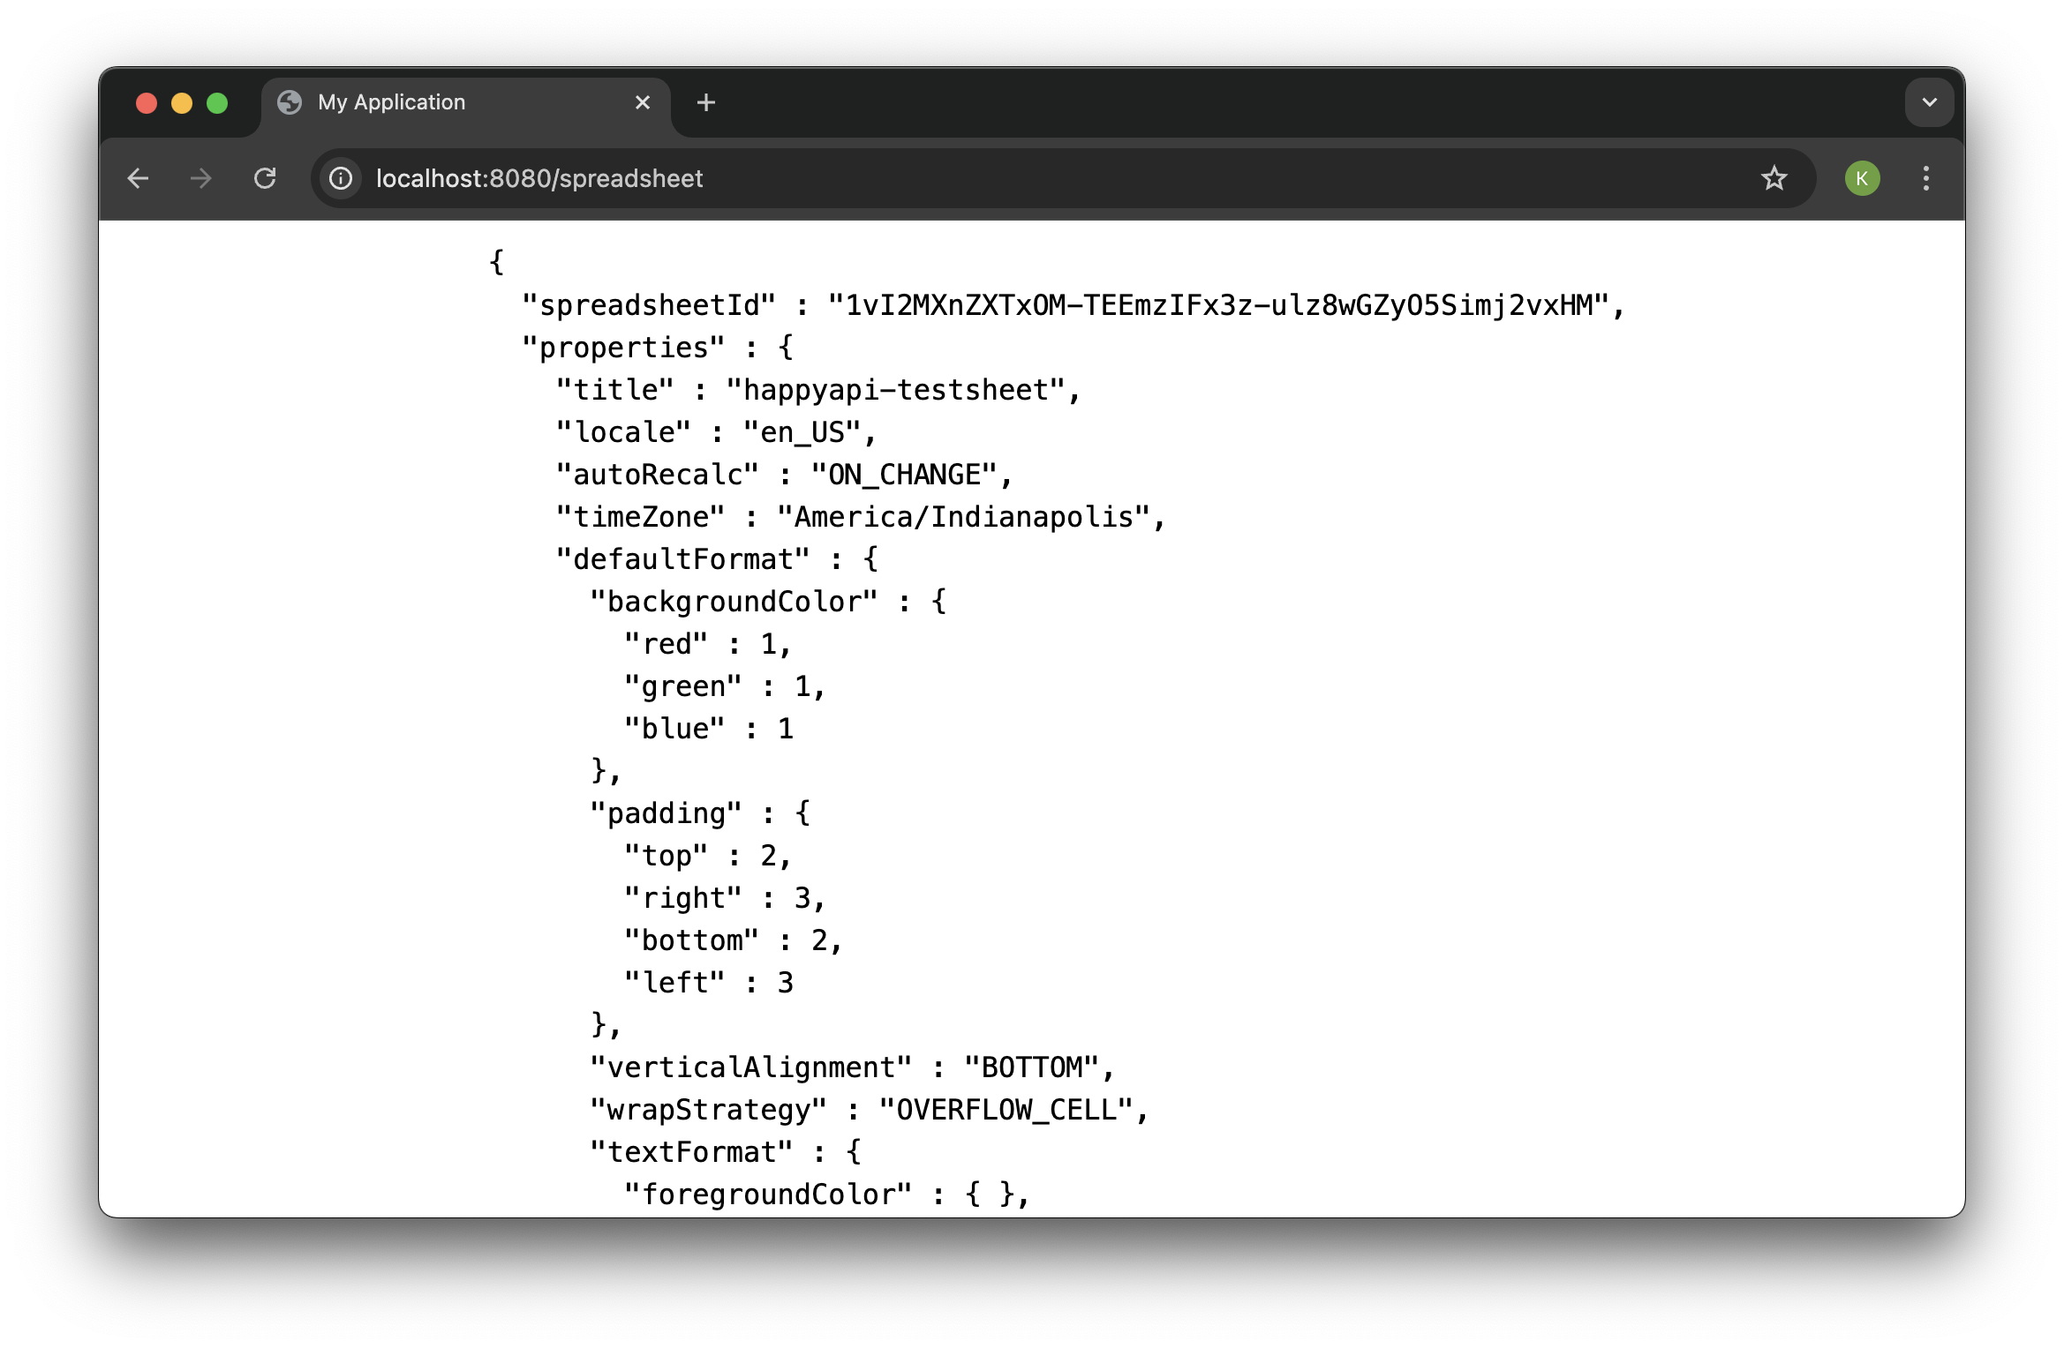Go back to the previous page

click(x=138, y=178)
